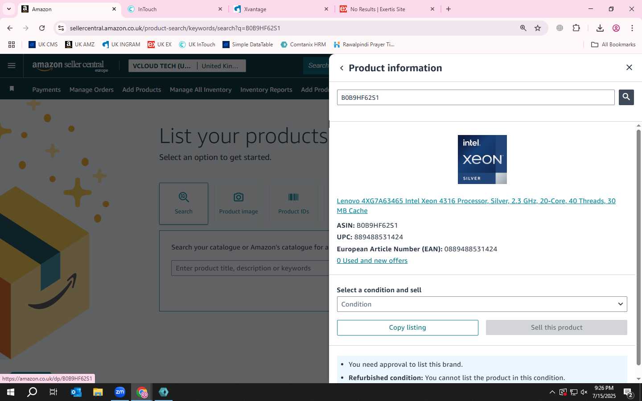Open a new browser tab

click(449, 9)
